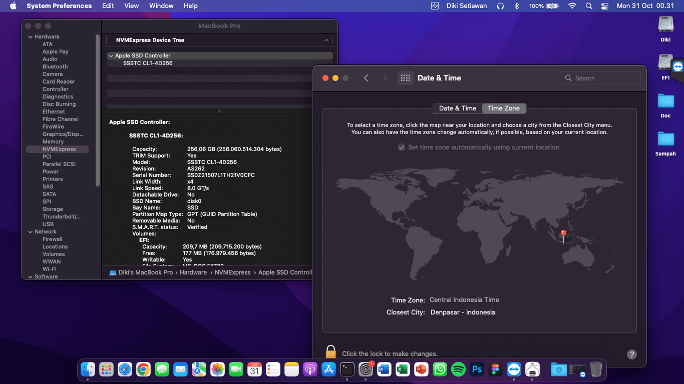Collapse the NVMExpress Device Tree header chevron
This screenshot has width=684, height=384.
[327, 40]
